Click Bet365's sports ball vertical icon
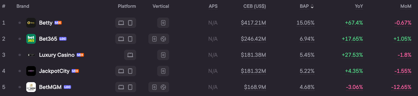This screenshot has width=418, height=96. coord(163,39)
